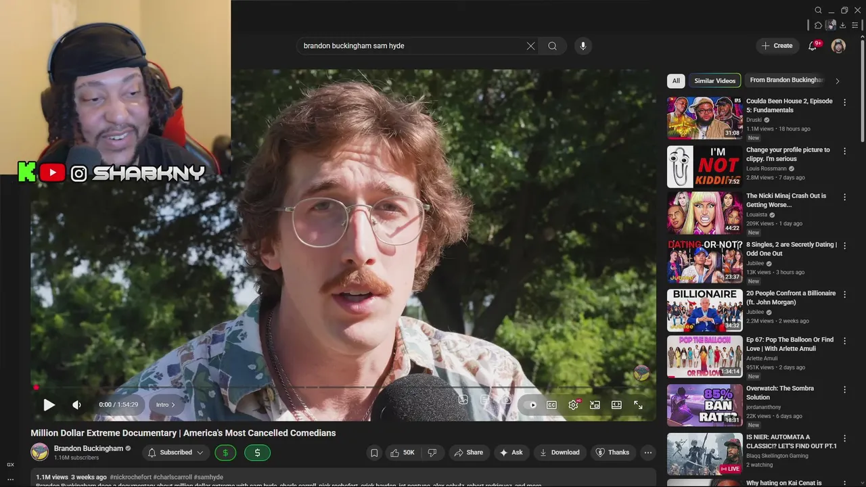
Task: Open the Brandon Buckingham channel name
Action: pyautogui.click(x=89, y=448)
